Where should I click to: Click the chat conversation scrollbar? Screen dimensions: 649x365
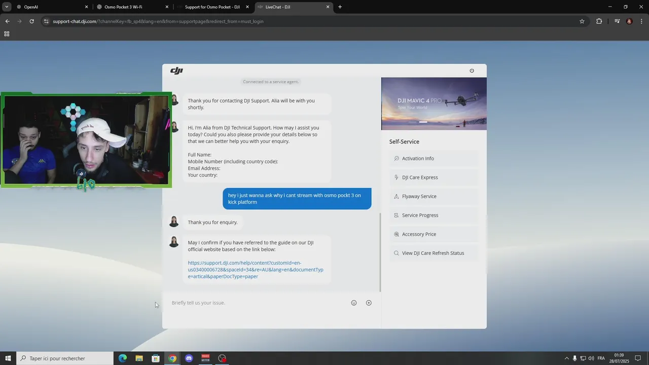[380, 252]
